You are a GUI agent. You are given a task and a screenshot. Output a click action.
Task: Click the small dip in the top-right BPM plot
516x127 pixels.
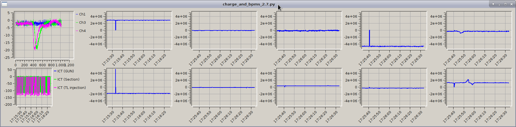pos(461,33)
